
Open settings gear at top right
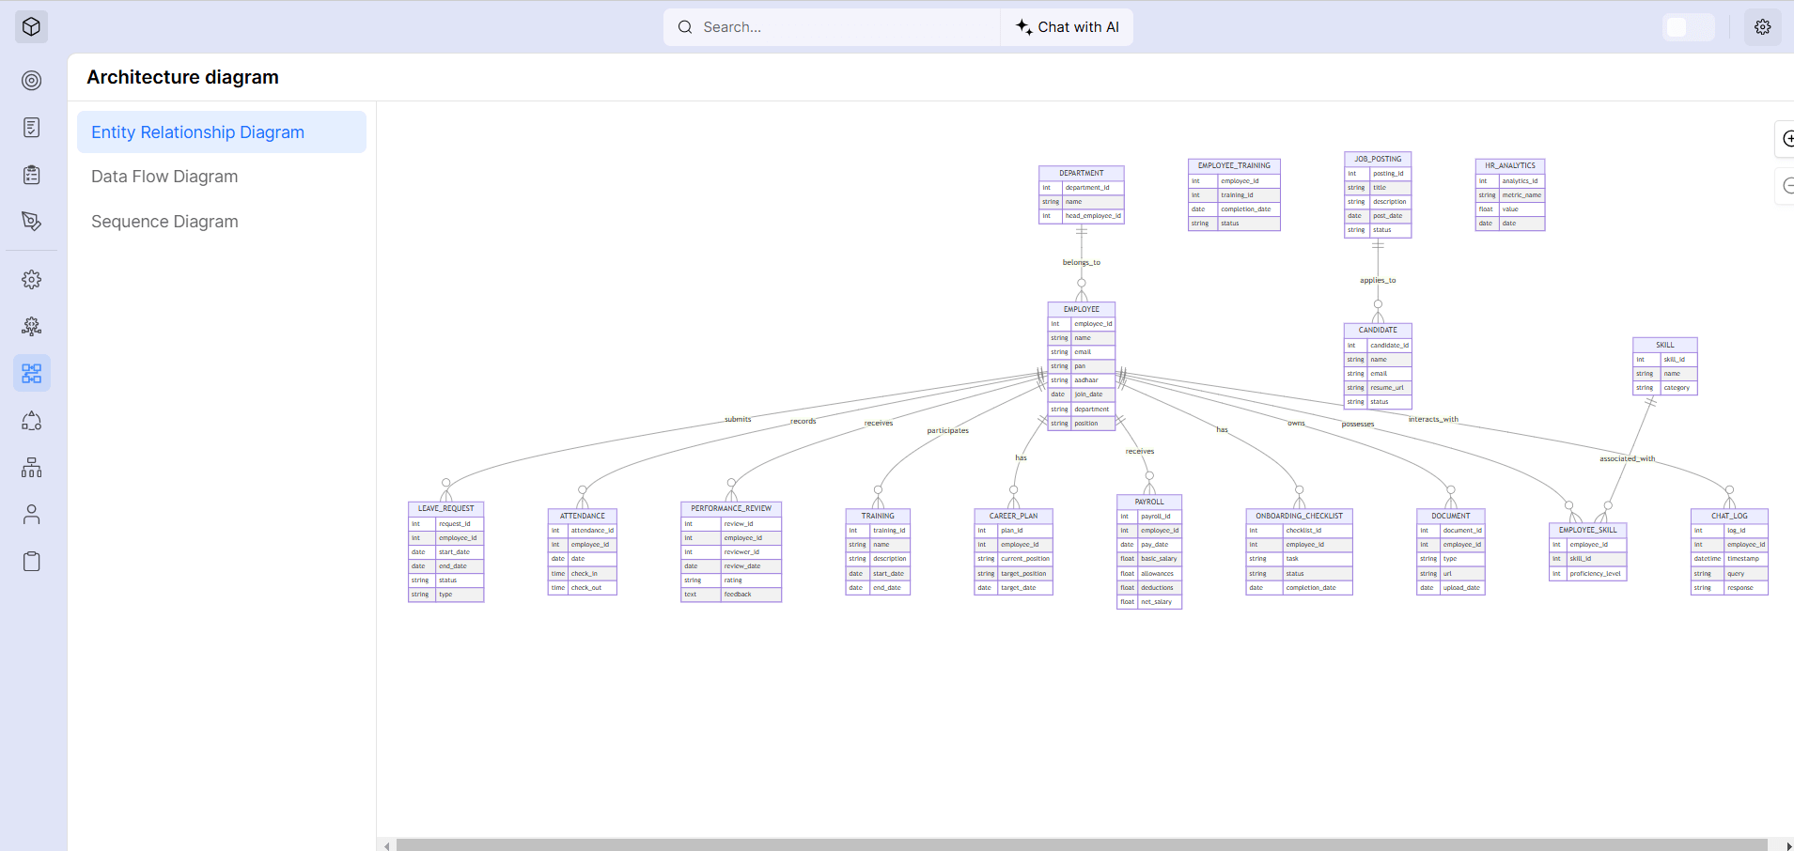click(x=1763, y=27)
